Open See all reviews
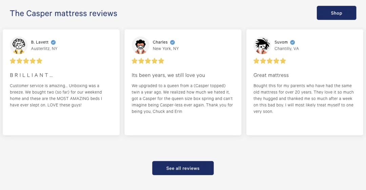366x190 pixels. click(183, 168)
